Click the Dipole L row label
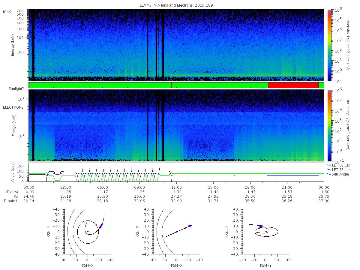Image resolution: width=360 pixels, height=270 pixels. pos(10,201)
